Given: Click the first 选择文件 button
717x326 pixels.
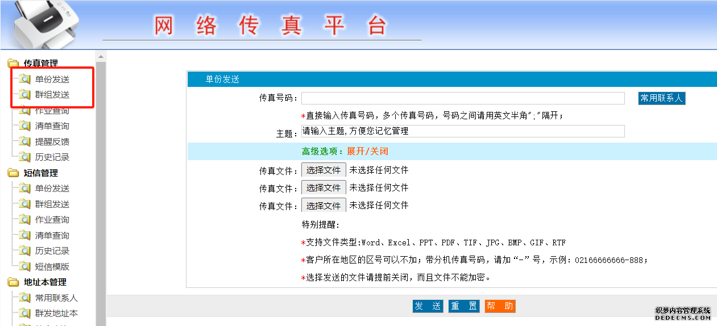Looking at the screenshot, I should (x=324, y=170).
